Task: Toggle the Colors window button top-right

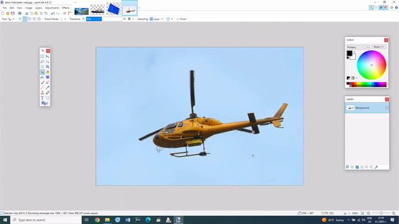Action: [386, 7]
